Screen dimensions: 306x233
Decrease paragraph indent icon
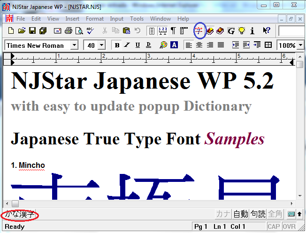coord(246,45)
